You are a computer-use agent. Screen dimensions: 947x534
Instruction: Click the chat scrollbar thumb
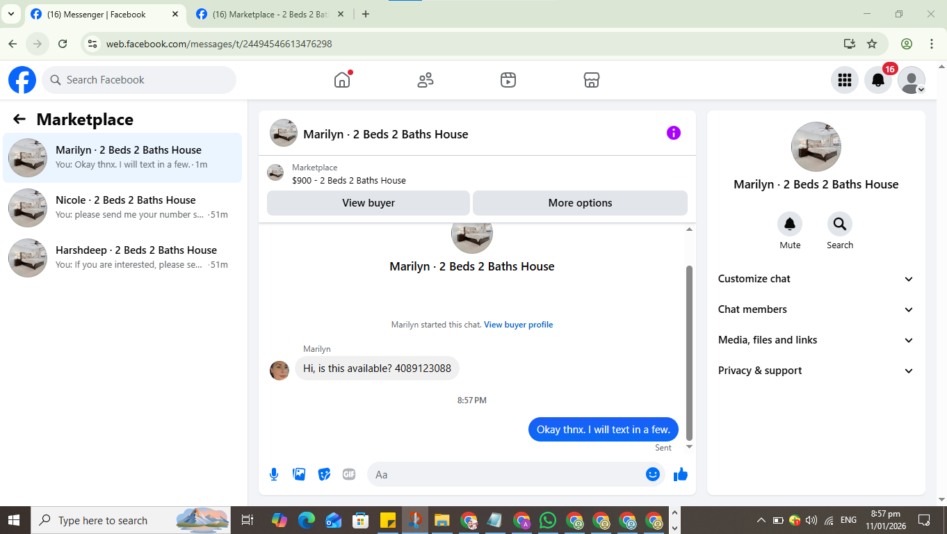[x=690, y=353]
